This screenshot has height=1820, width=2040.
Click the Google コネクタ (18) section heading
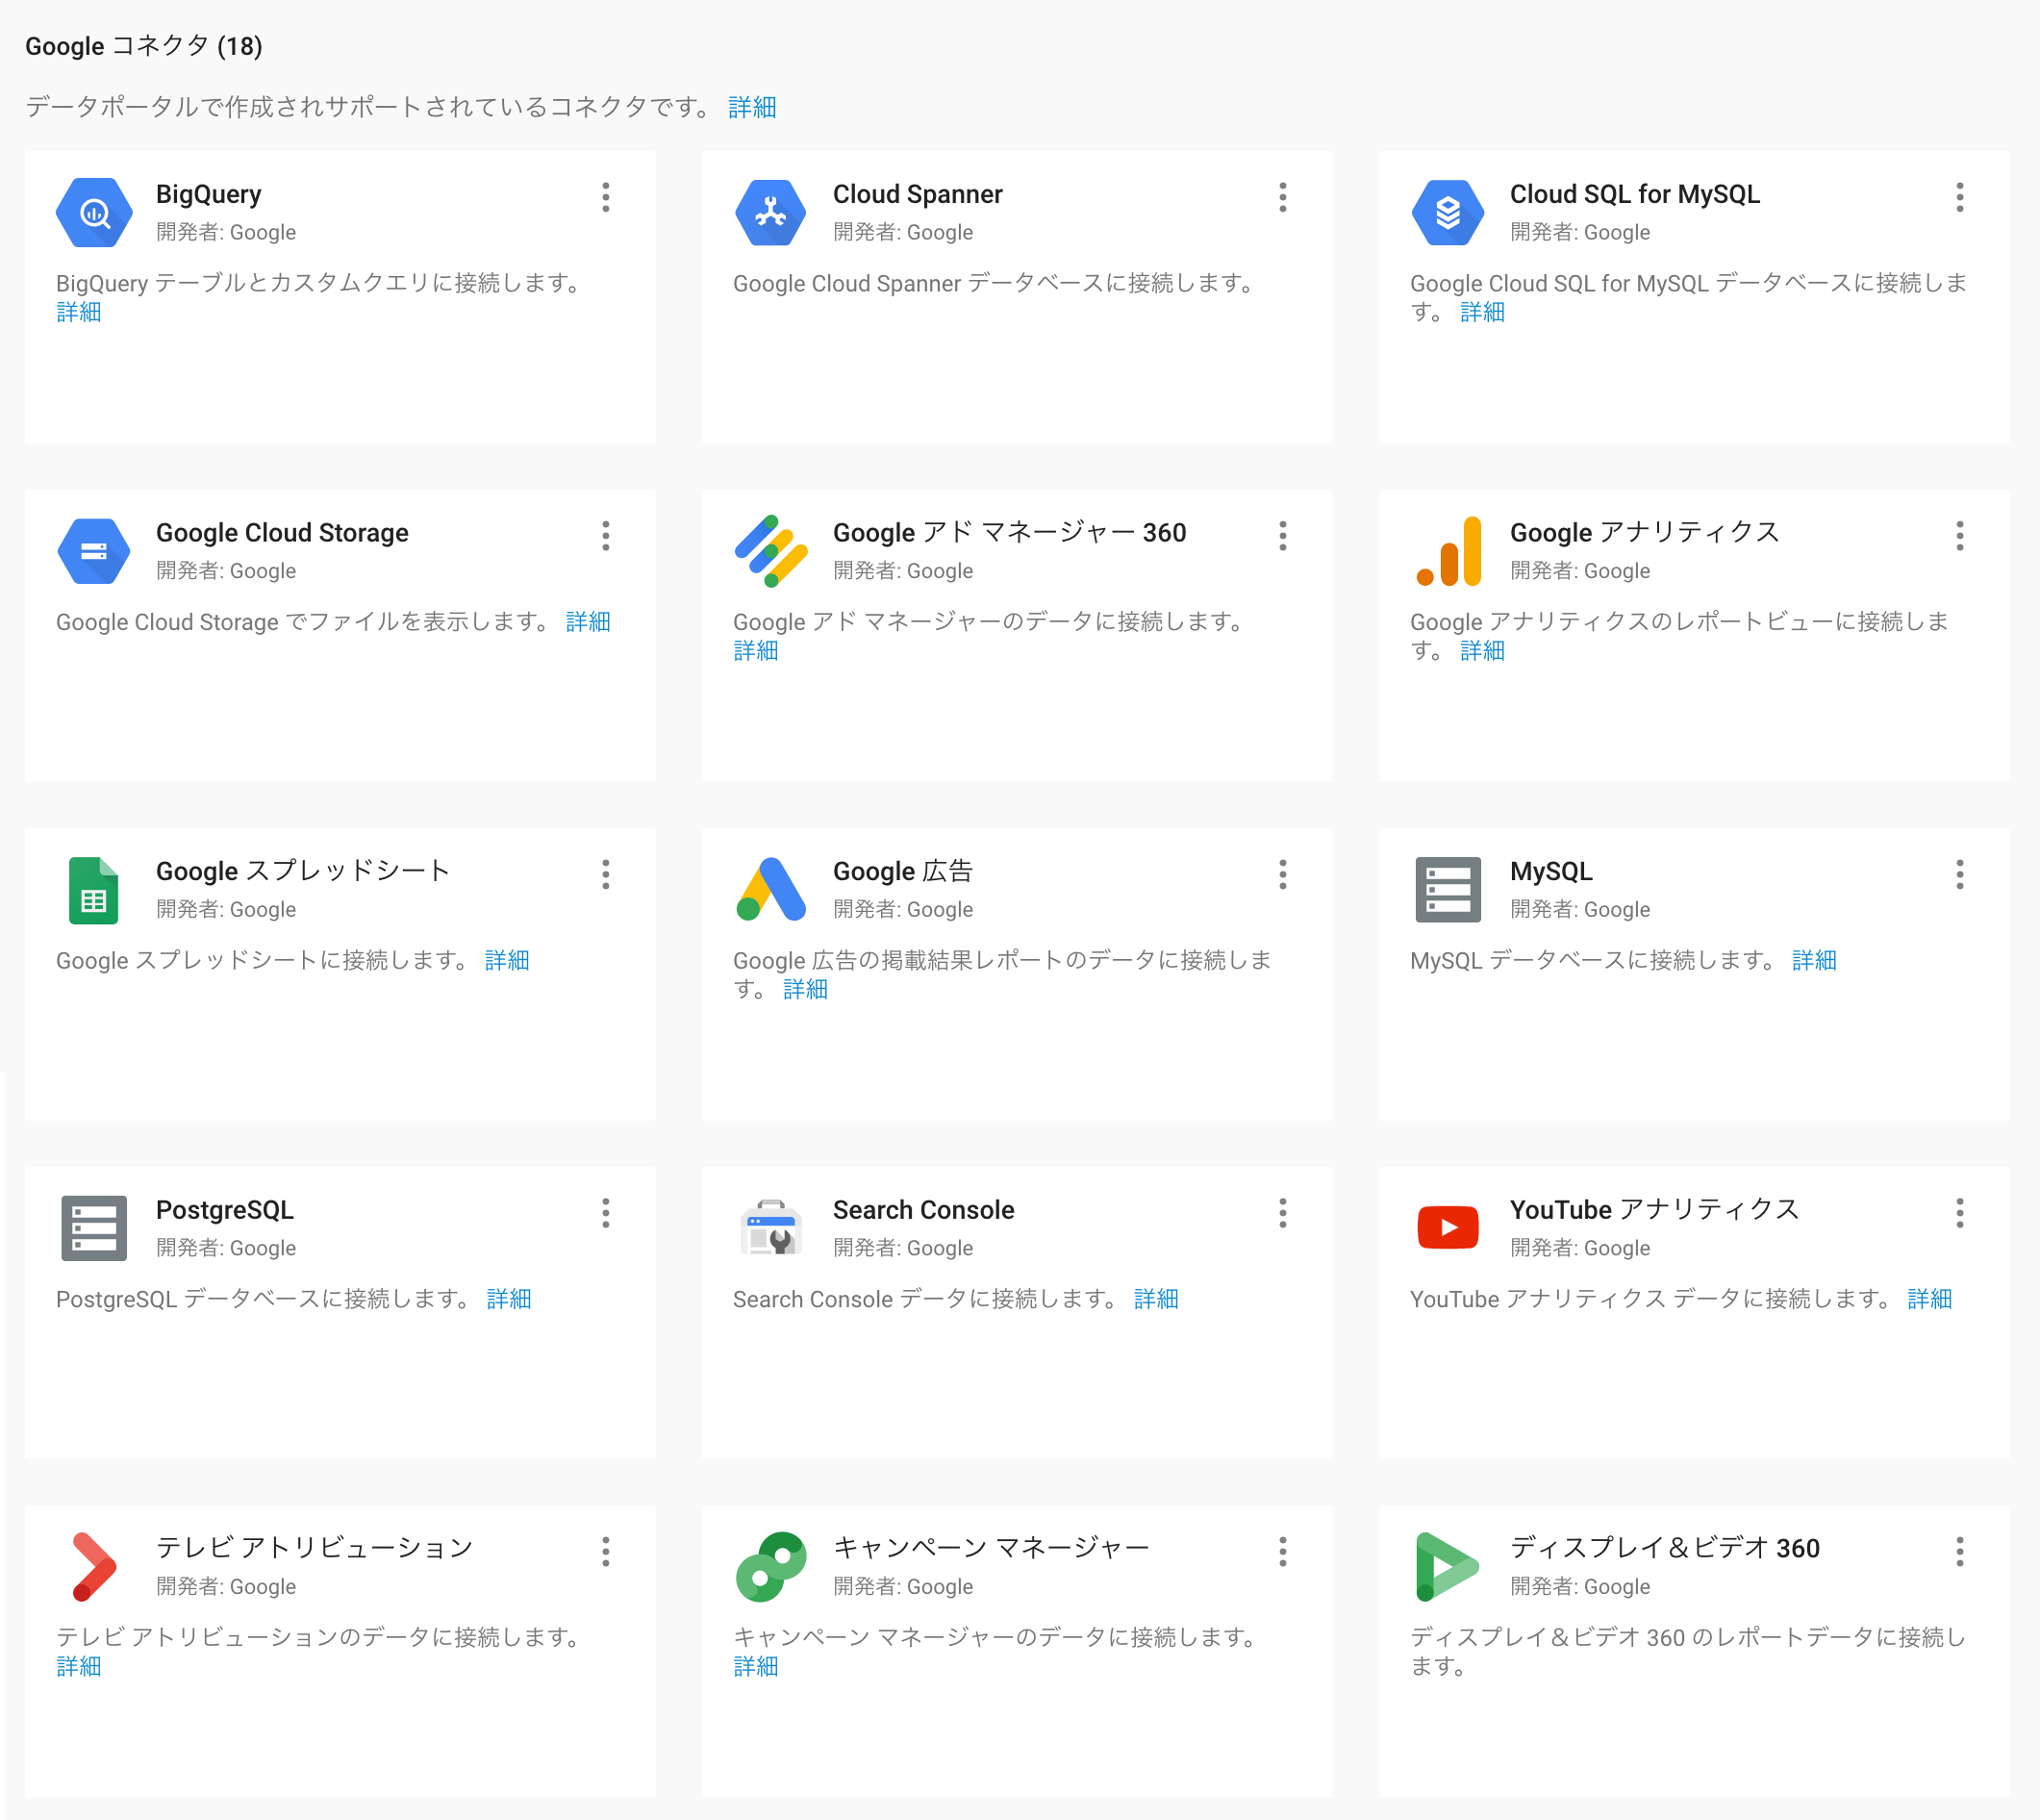[144, 46]
